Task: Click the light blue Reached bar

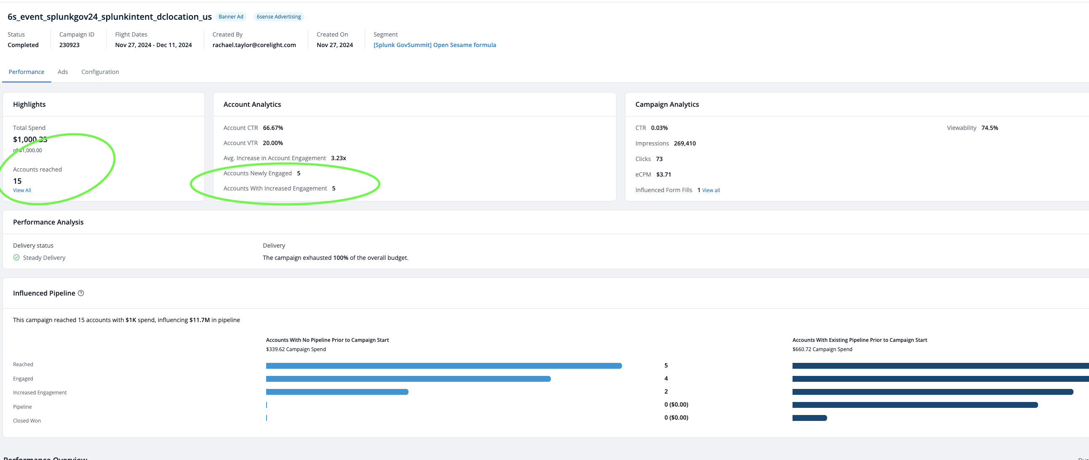Action: coord(444,366)
